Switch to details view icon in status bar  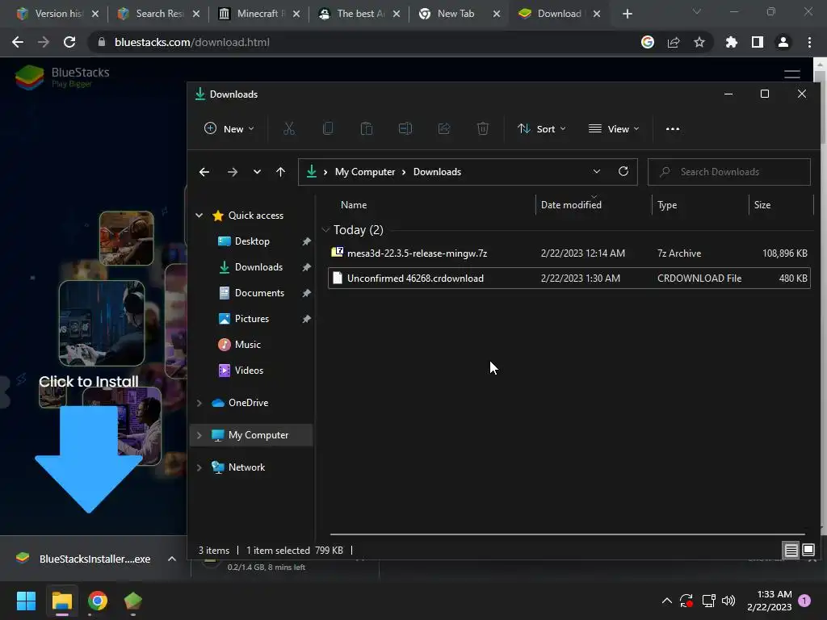(791, 551)
